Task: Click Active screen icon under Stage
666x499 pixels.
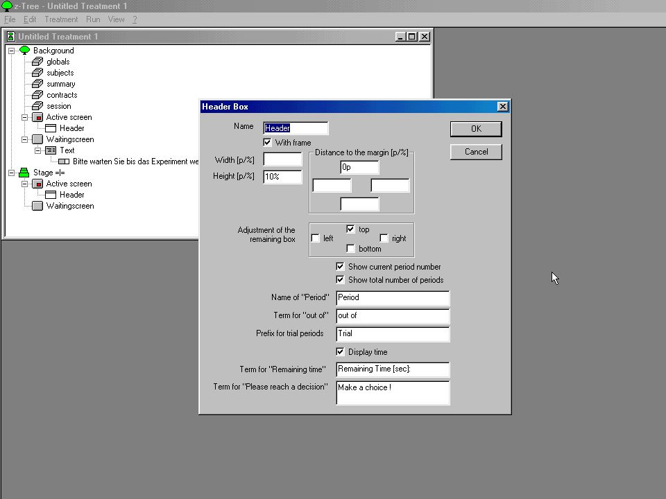Action: [37, 184]
